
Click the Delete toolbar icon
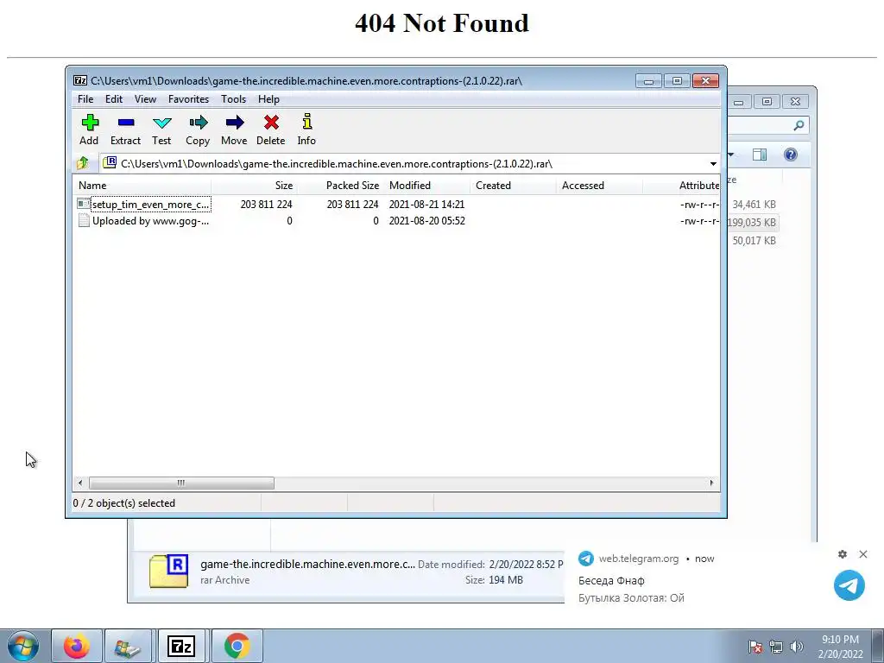point(271,123)
